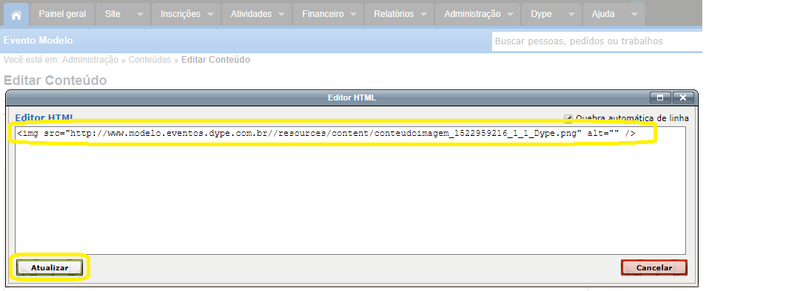Click inside the HTML code text area
800x291 pixels.
click(x=350, y=191)
